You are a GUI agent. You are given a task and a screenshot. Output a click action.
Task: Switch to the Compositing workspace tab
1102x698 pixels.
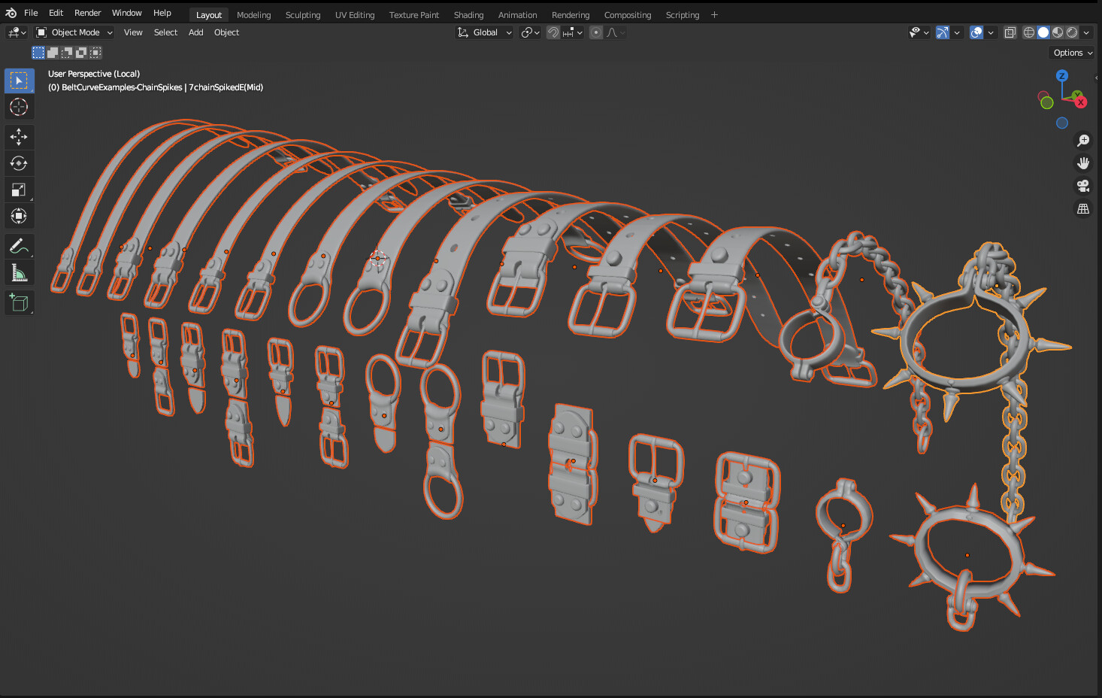click(628, 15)
